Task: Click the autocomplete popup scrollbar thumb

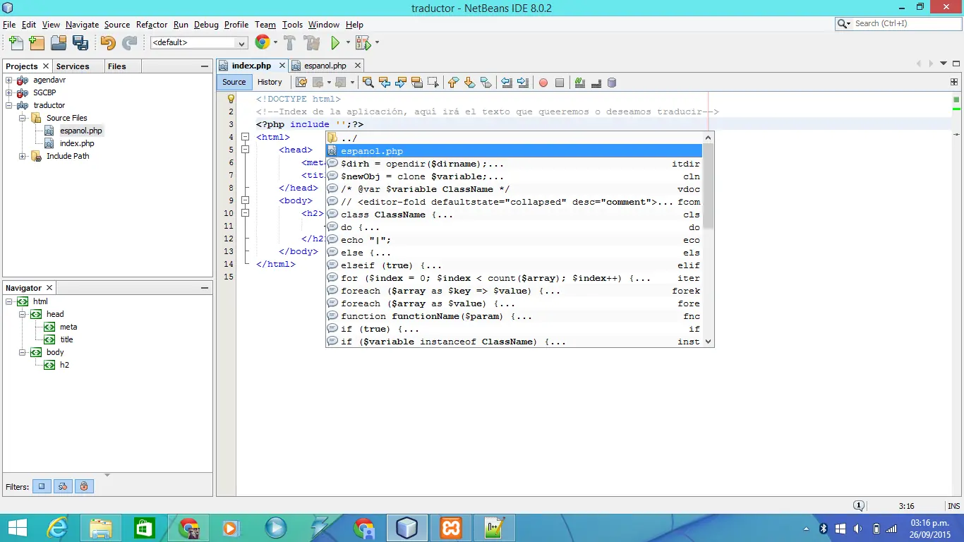Action: [x=709, y=187]
